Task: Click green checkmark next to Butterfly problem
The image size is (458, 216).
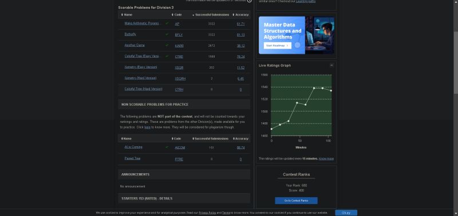Action: coord(167,34)
